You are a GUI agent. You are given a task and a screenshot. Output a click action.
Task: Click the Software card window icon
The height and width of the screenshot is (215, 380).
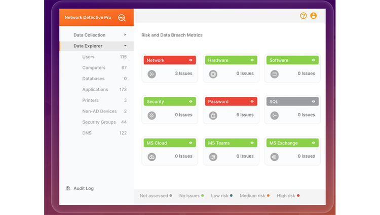(274, 74)
